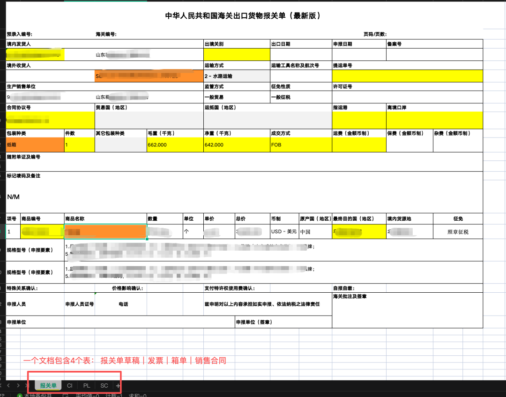Select the yellow 件数 value cell '1'

(80, 144)
